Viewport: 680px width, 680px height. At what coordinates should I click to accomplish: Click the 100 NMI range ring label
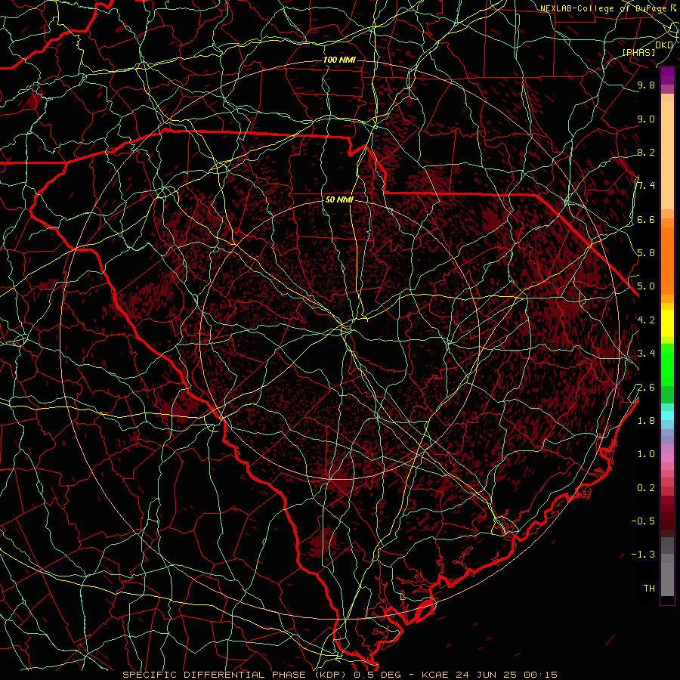pos(339,60)
